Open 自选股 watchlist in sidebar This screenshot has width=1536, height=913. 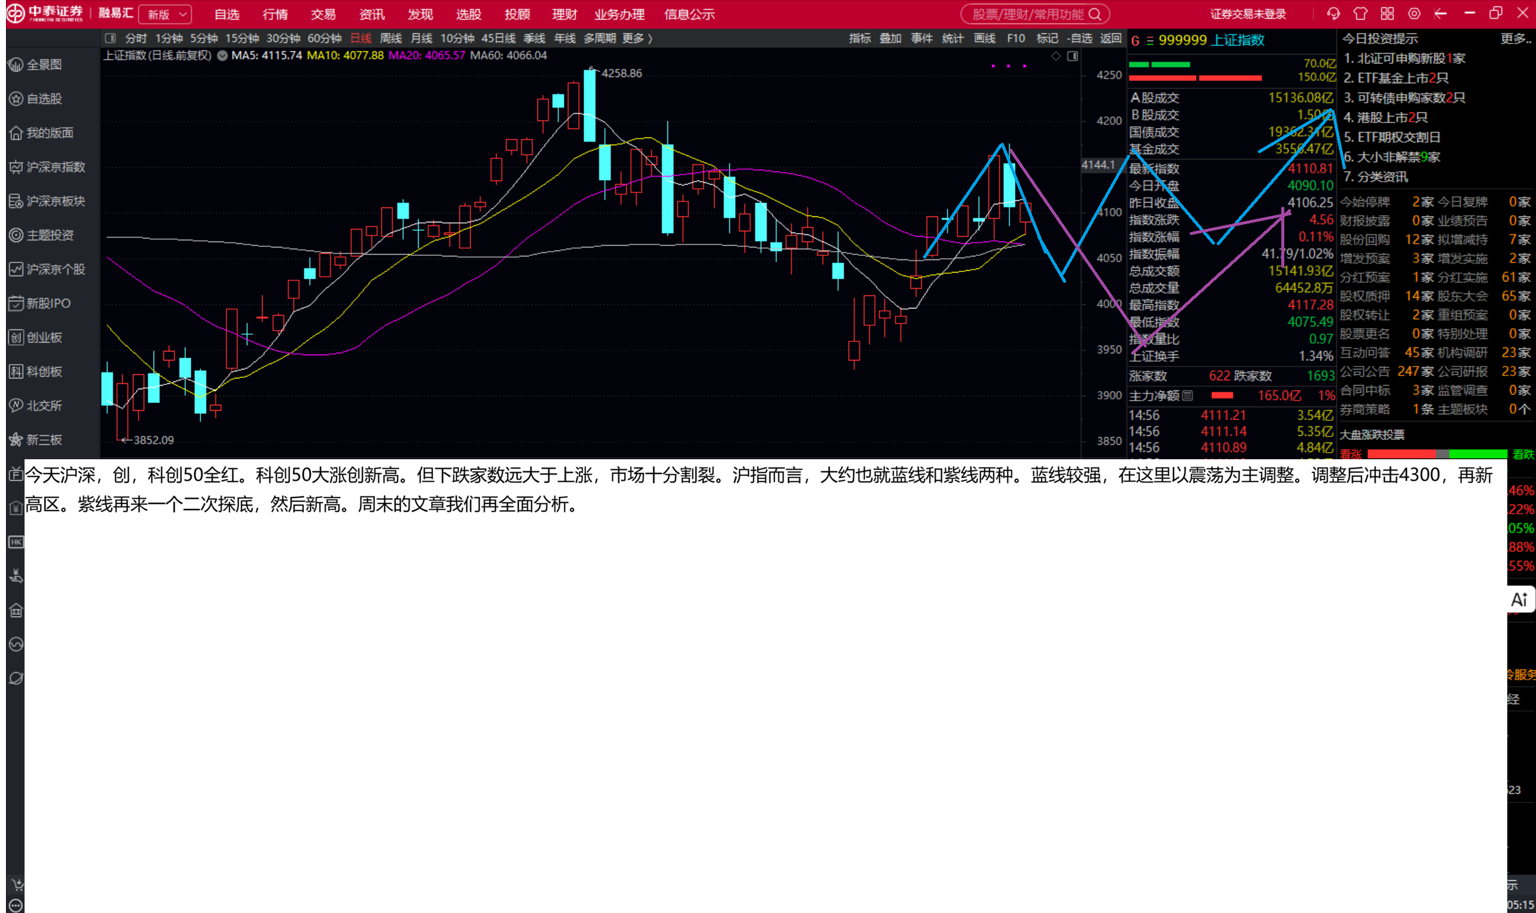coord(36,99)
